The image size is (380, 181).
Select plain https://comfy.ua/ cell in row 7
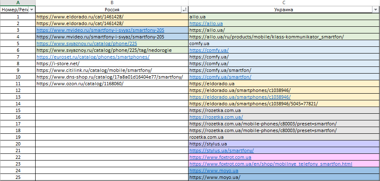coord(284,57)
